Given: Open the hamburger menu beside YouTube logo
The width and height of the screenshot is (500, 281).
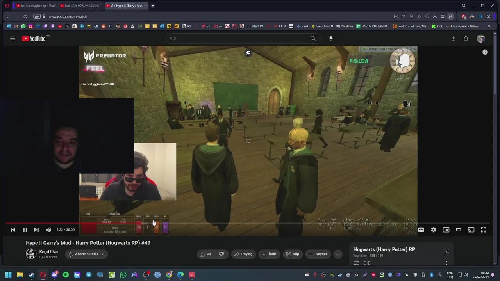Looking at the screenshot, I should [12, 38].
